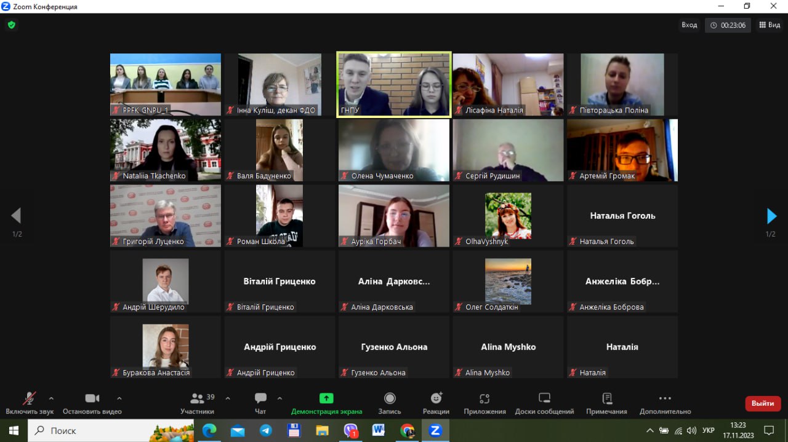
Task: Click the Віталій Гриценко name label
Action: click(x=265, y=307)
